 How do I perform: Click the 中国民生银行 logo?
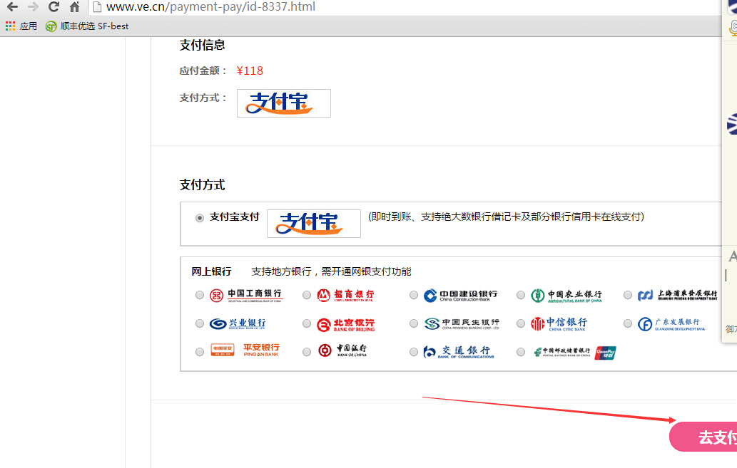462,323
